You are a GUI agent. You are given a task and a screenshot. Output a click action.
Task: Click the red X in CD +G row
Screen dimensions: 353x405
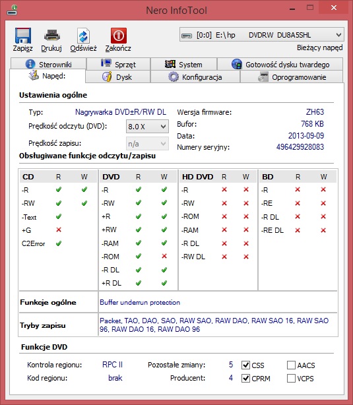pos(59,230)
